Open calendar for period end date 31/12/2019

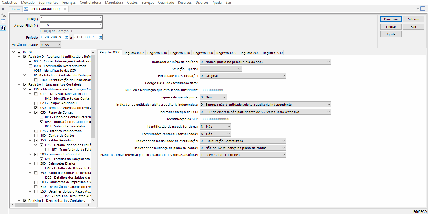(100, 37)
